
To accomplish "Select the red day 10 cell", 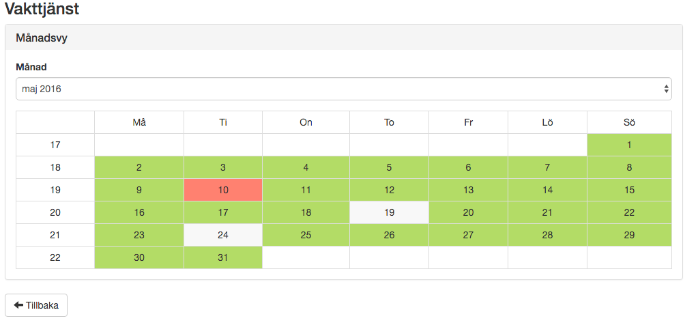I will pyautogui.click(x=223, y=190).
